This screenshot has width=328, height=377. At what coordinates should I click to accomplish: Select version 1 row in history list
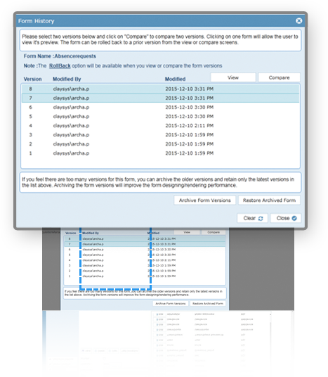[160, 153]
